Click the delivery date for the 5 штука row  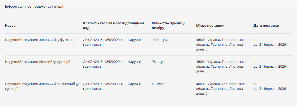tap(270, 89)
